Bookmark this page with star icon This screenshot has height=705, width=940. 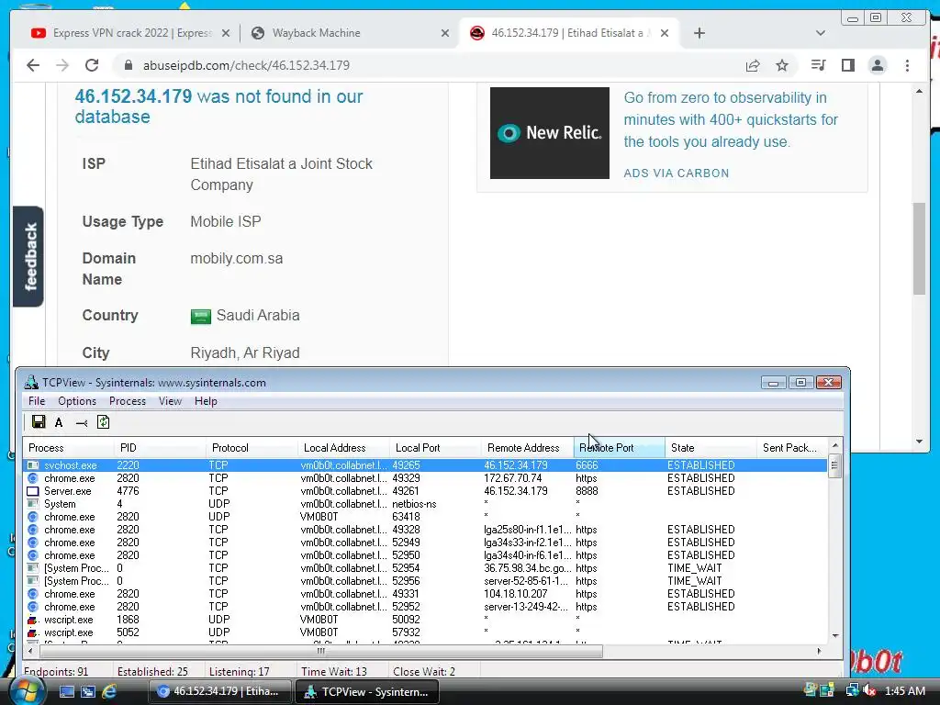click(x=782, y=65)
